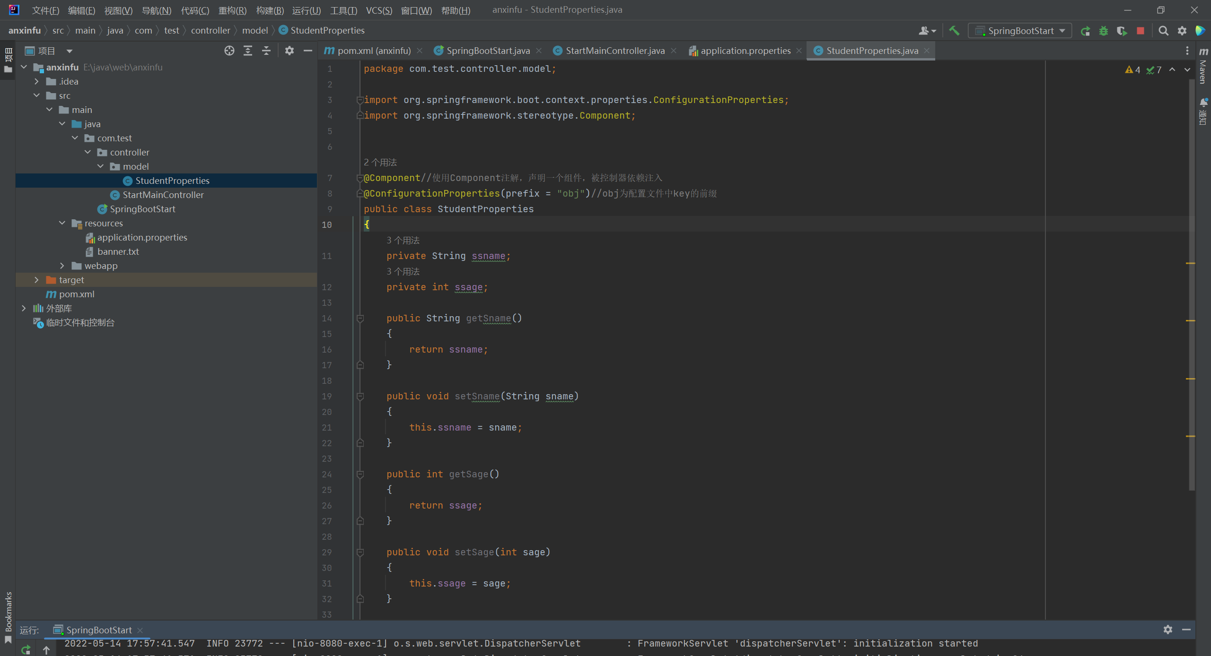Viewport: 1211px width, 656px height.
Task: Stop the running application with red square
Action: [1141, 31]
